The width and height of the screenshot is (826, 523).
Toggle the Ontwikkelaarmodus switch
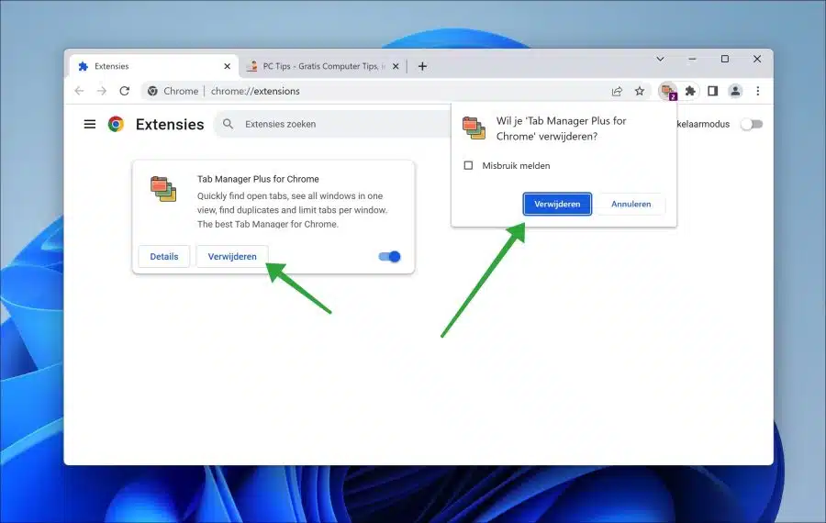pos(751,124)
